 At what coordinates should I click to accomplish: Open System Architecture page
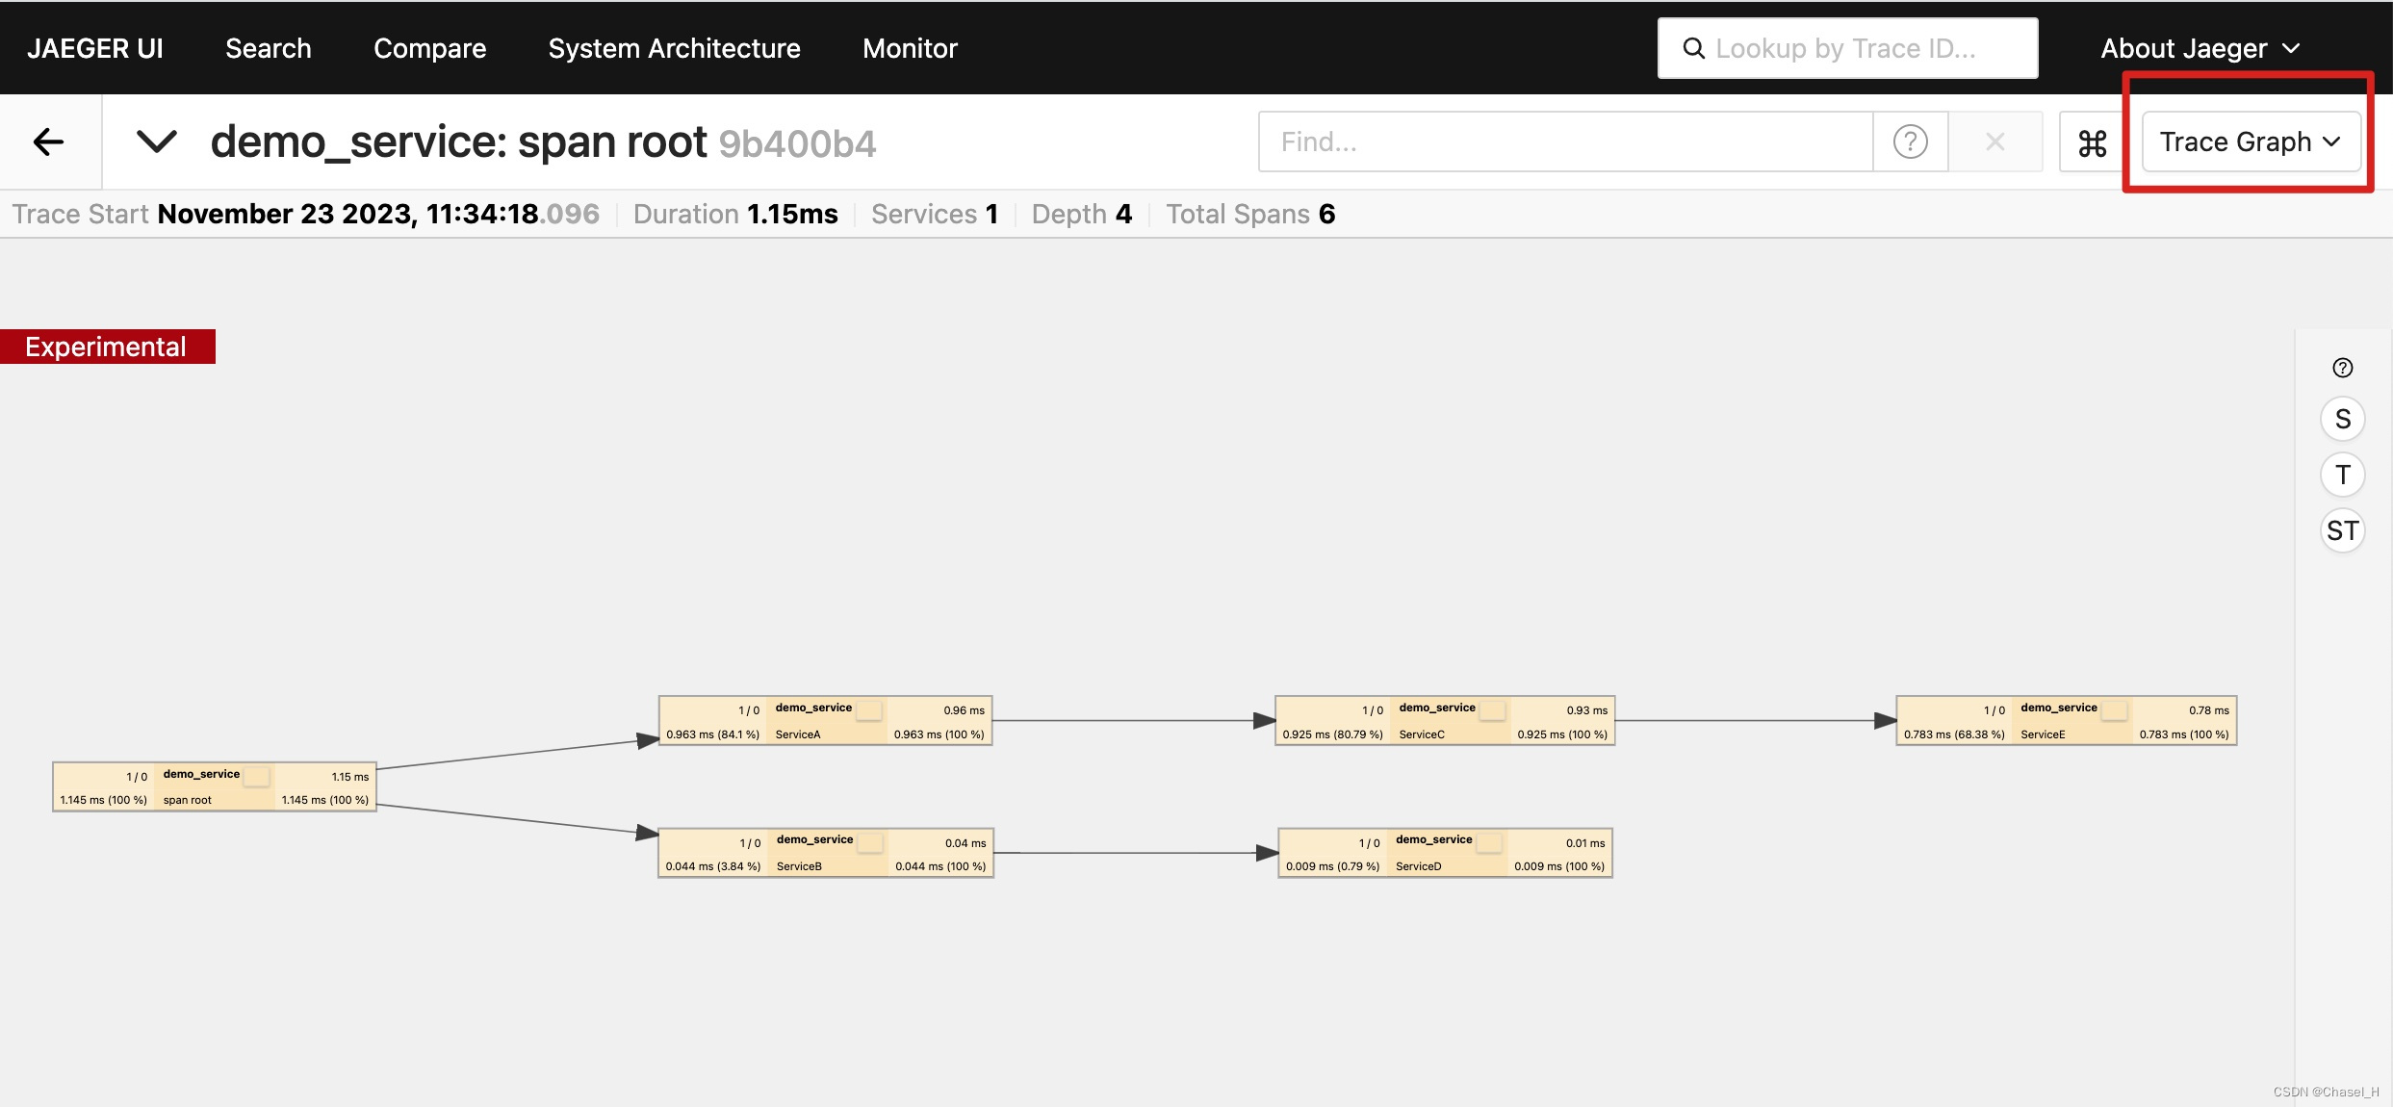[x=674, y=48]
